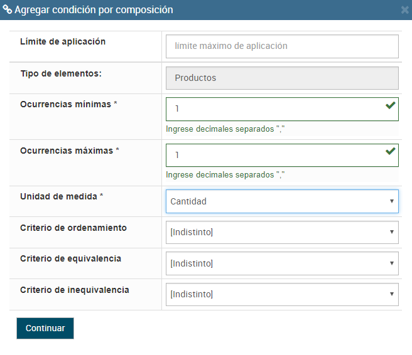
Task: Click the disabled Productos field
Action: pos(282,78)
